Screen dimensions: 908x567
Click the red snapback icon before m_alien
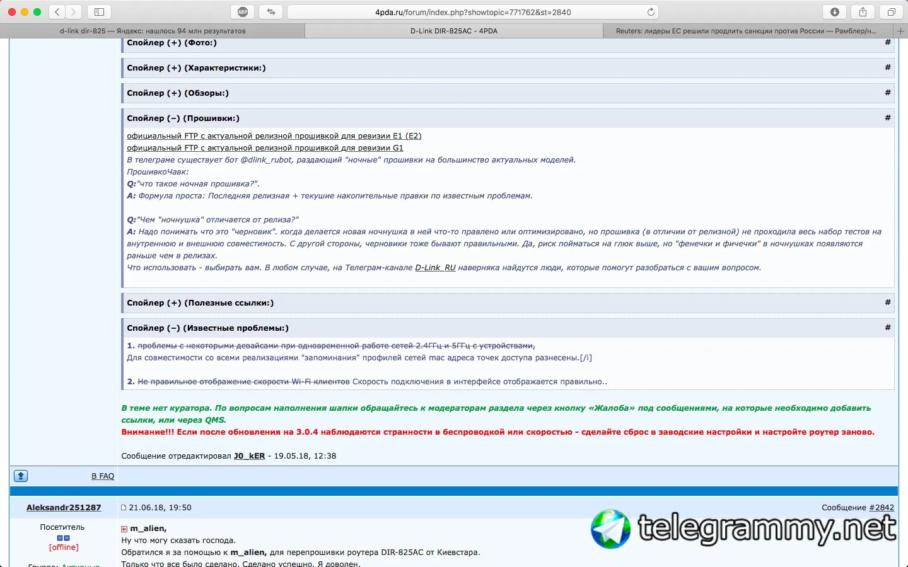124,529
